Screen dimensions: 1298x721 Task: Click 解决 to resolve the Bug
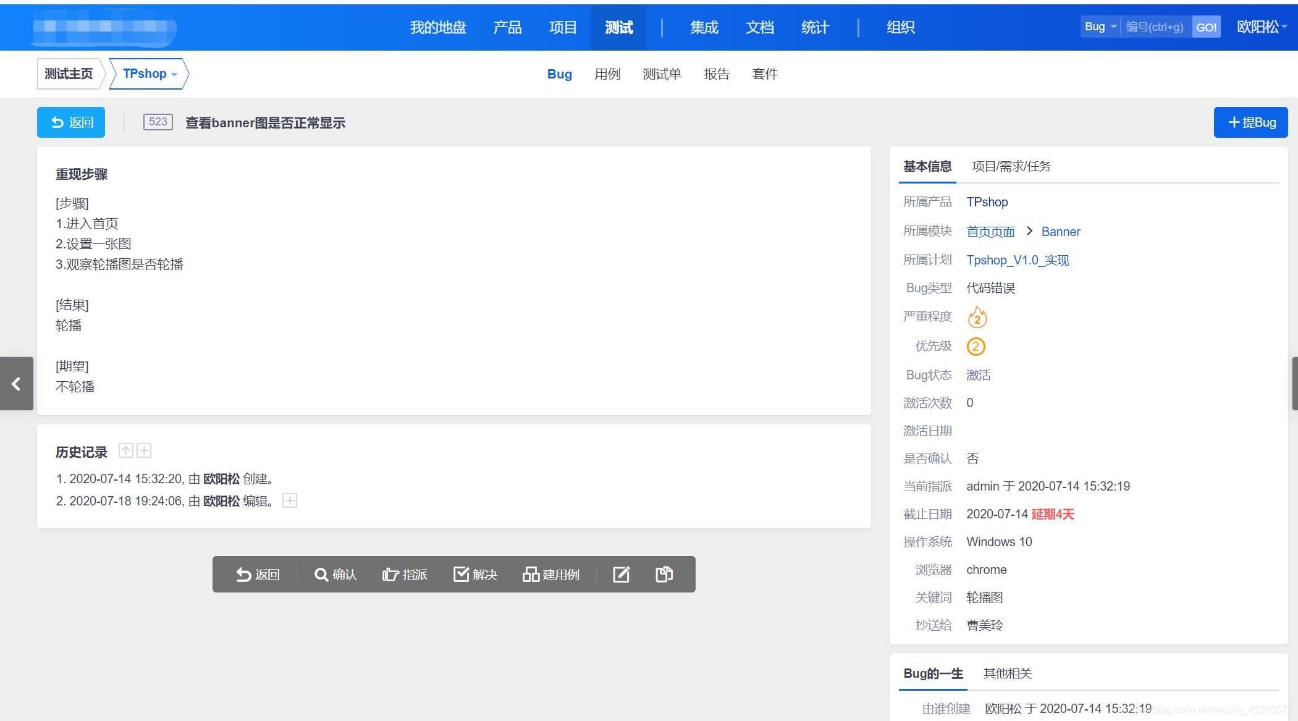pos(476,575)
